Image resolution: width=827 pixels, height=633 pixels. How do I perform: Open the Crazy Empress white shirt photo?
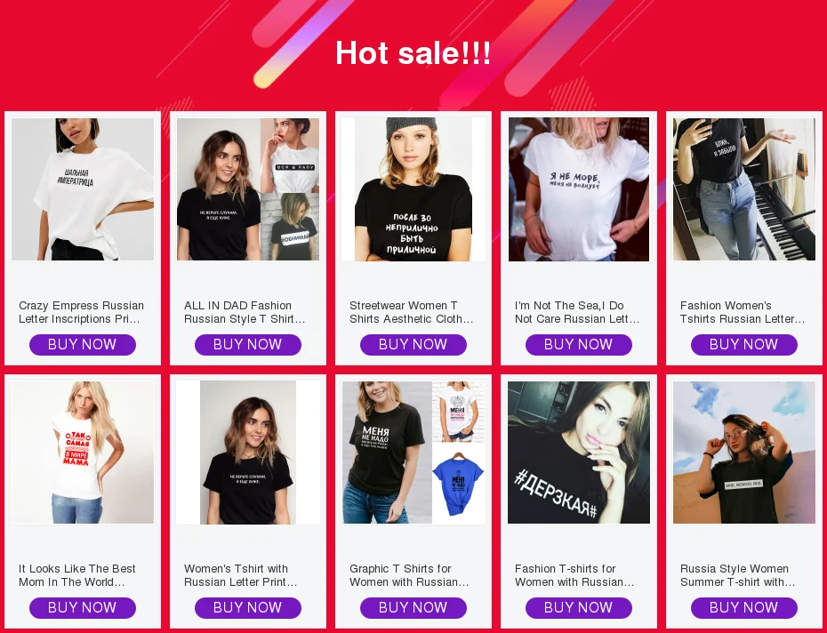pyautogui.click(x=83, y=189)
